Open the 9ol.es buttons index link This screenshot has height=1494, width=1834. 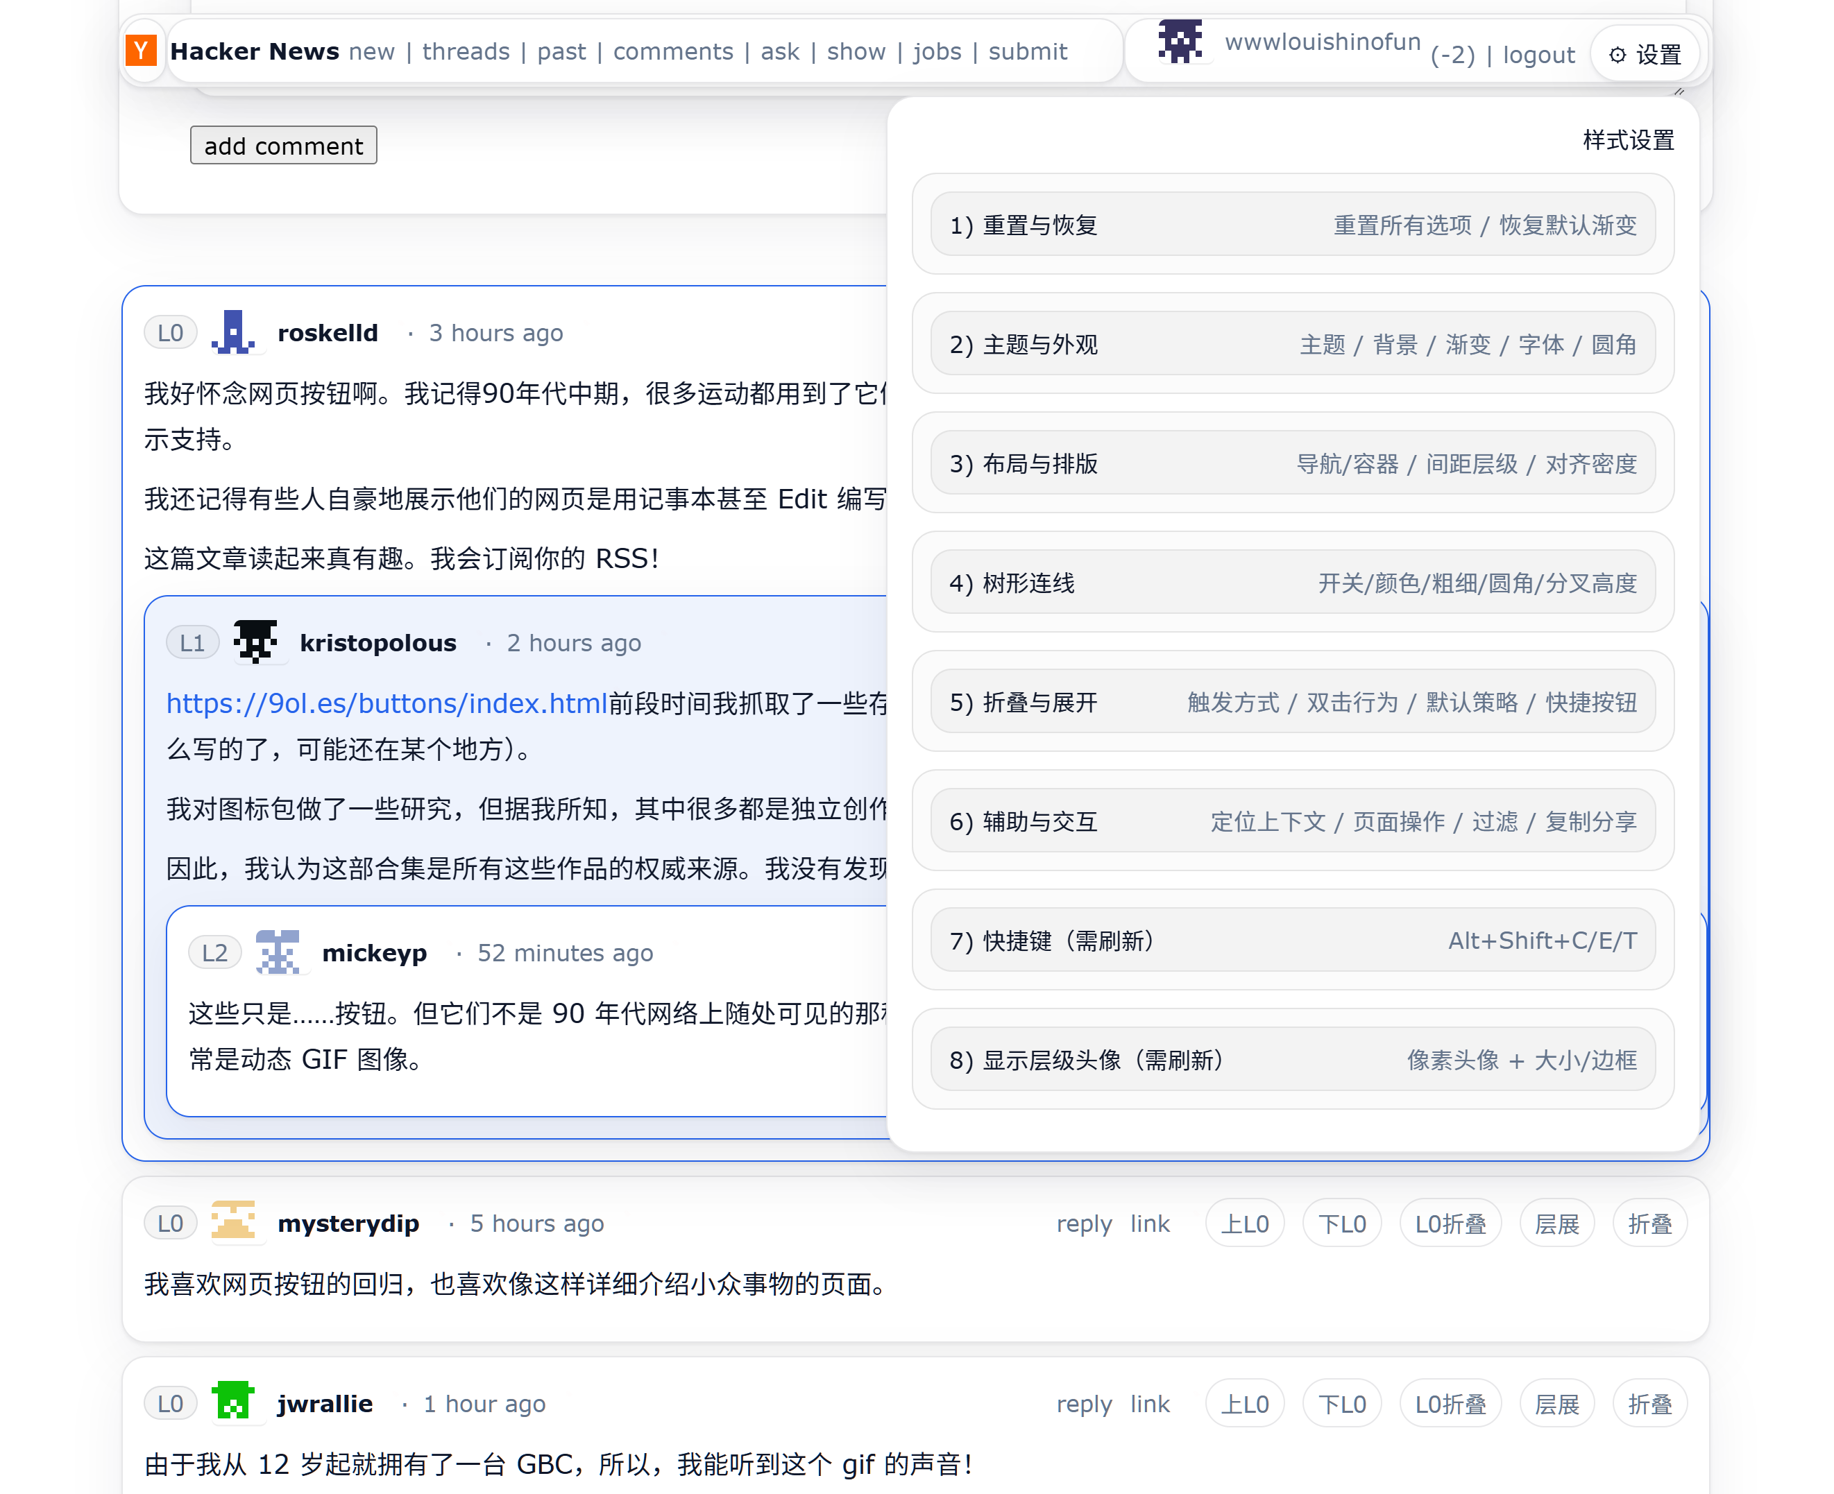[x=387, y=703]
